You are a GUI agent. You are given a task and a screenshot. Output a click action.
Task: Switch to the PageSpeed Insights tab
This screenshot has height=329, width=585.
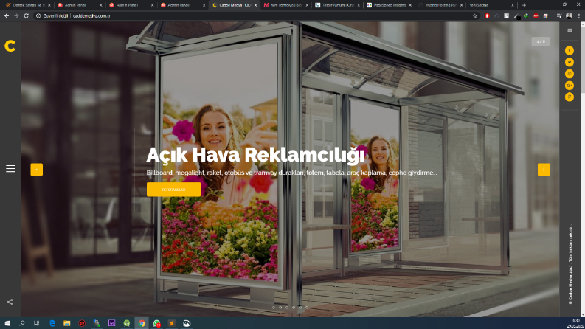[389, 5]
